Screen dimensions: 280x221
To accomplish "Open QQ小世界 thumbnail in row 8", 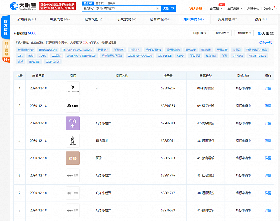I will [73, 210].
